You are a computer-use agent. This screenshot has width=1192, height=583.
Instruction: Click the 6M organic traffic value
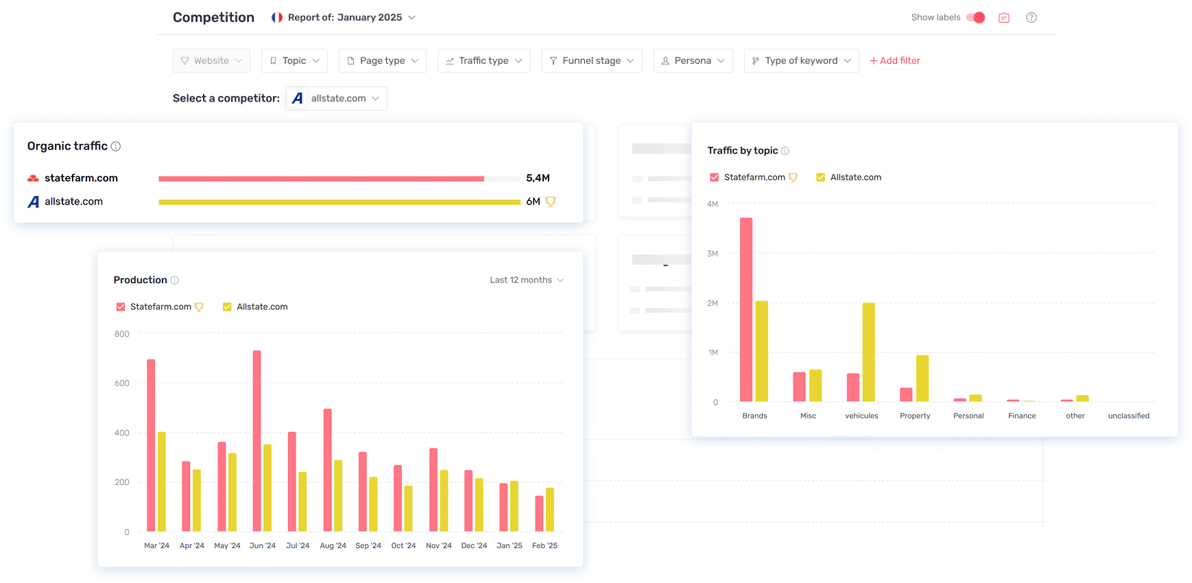[533, 202]
